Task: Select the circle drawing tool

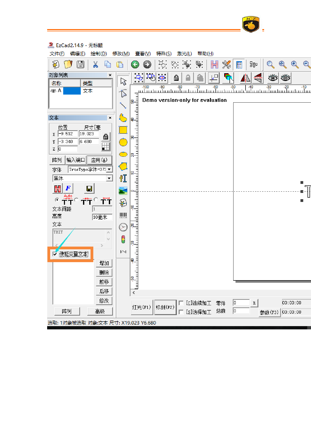Action: coord(123,142)
